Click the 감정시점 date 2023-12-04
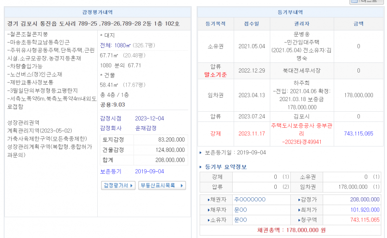This screenshot has height=238, width=387. pos(149,119)
